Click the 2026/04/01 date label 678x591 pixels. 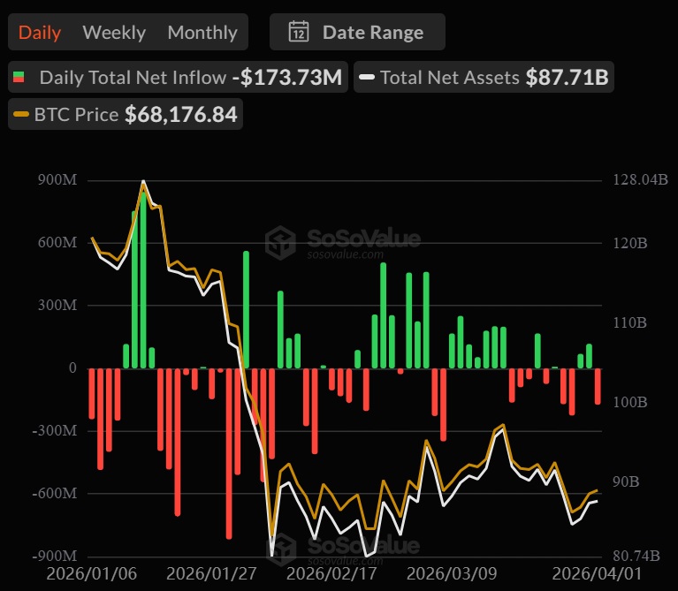tap(598, 573)
